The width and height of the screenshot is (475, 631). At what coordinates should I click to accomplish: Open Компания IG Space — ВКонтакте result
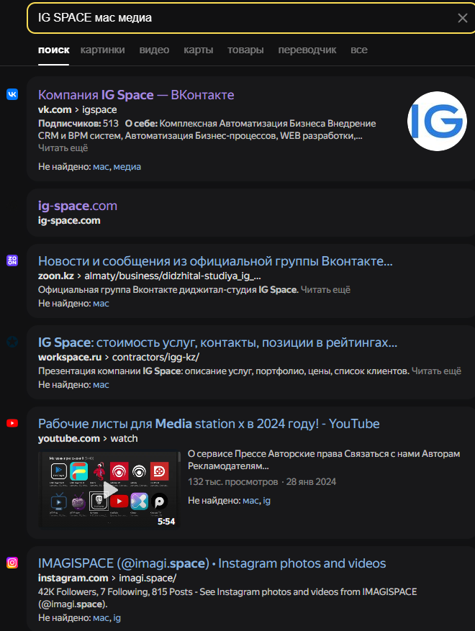136,95
